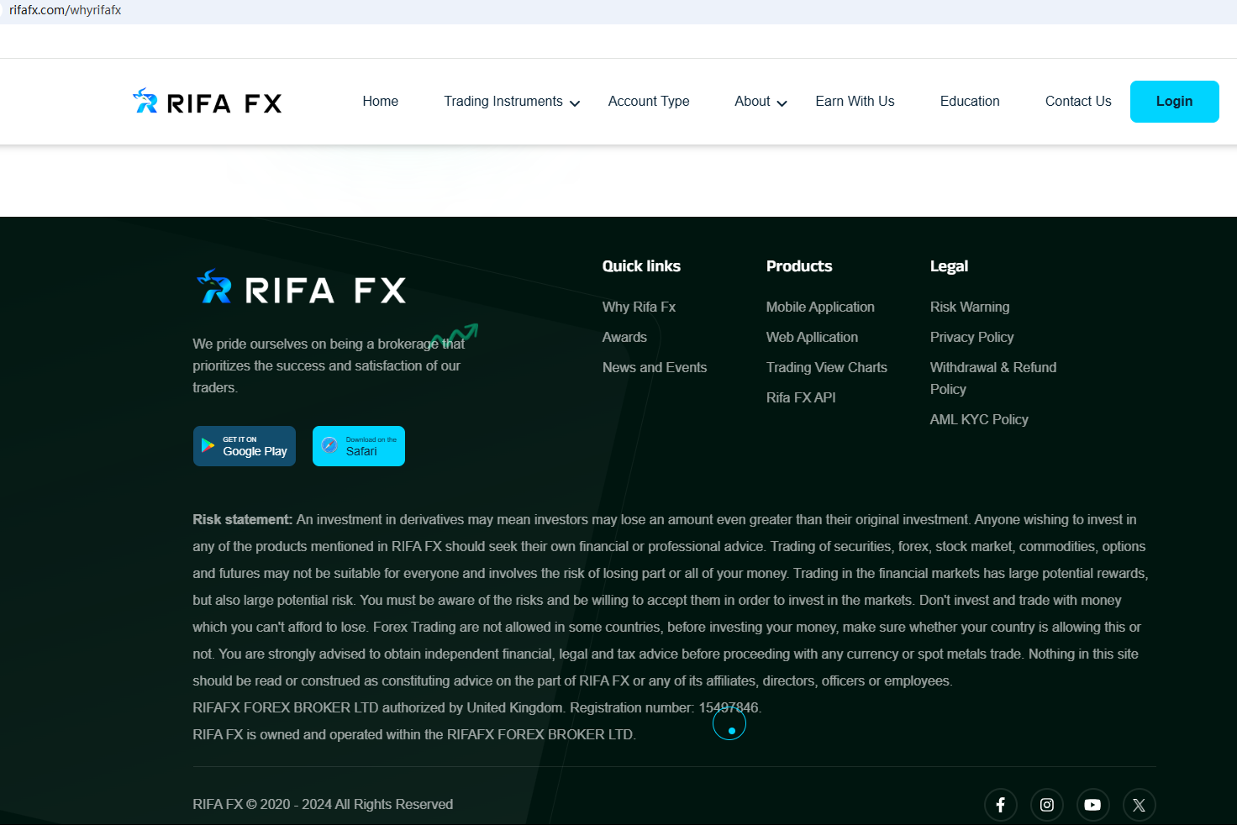Go to the Home menu item
The height and width of the screenshot is (825, 1237).
[x=381, y=101]
